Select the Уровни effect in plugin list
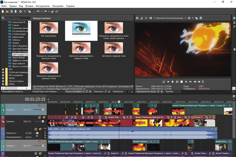The image size is (236, 157). pos(15,43)
